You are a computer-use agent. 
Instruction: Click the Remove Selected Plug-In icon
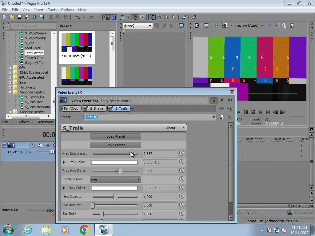229,108
